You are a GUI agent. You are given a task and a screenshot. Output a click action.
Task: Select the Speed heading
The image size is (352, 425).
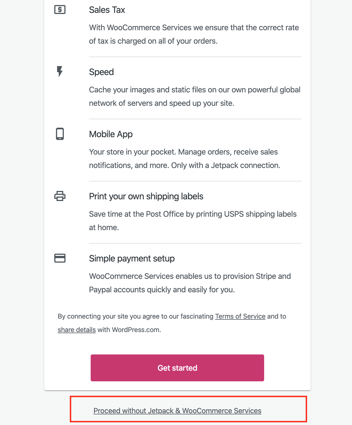pos(101,72)
